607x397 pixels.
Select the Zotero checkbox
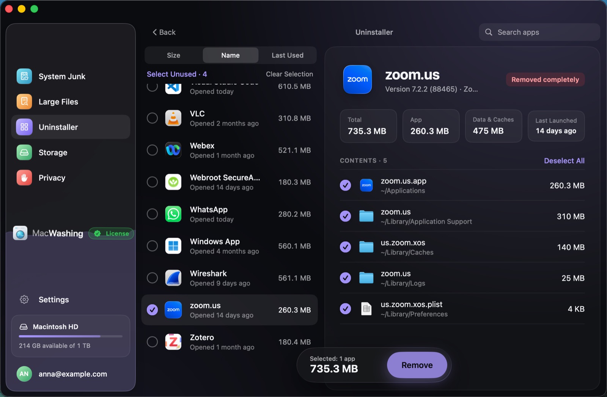pos(153,342)
